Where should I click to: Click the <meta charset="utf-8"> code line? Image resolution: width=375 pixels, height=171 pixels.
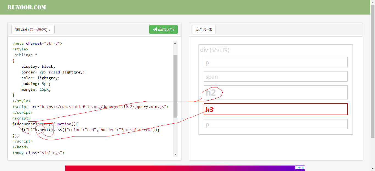point(37,43)
